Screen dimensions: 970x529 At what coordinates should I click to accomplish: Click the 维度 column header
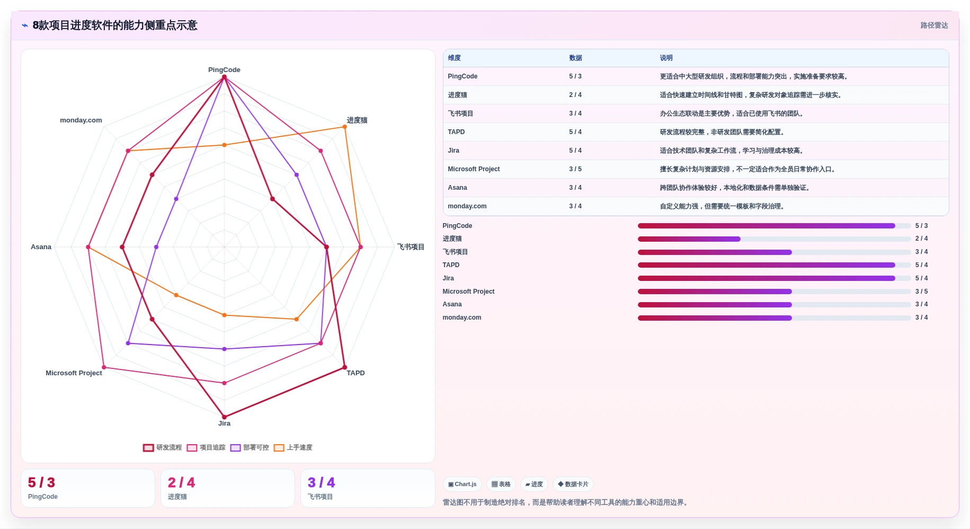455,58
